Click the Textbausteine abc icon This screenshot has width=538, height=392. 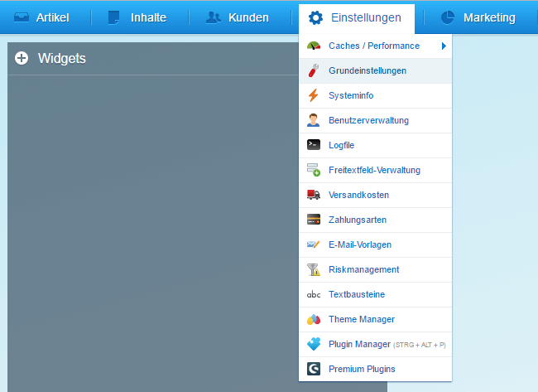314,294
